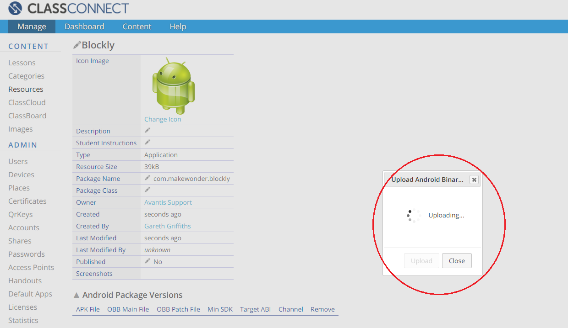Click the OBB Main File column header

pyautogui.click(x=128, y=309)
